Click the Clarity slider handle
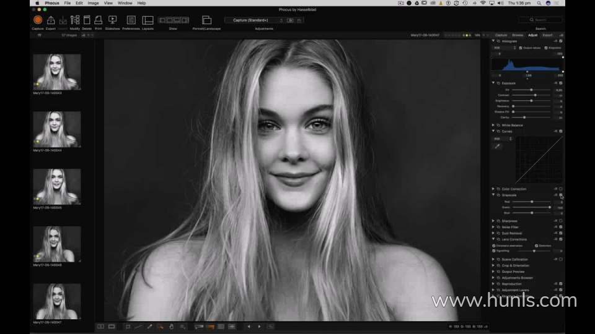595x334 pixels. point(524,118)
